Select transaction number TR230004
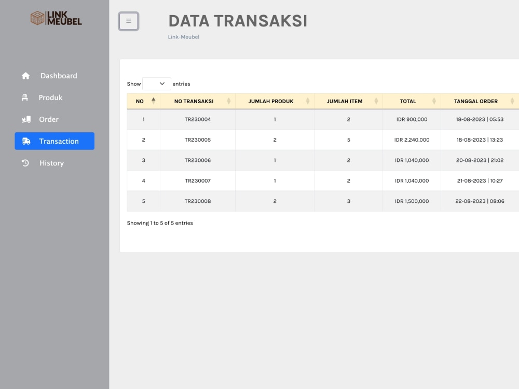This screenshot has width=519, height=389. pyautogui.click(x=198, y=119)
